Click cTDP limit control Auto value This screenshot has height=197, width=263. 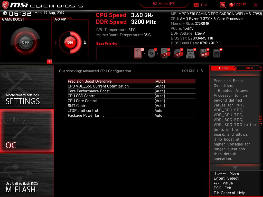(x=158, y=111)
